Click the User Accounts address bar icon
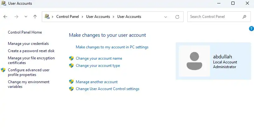 [x=47, y=17]
